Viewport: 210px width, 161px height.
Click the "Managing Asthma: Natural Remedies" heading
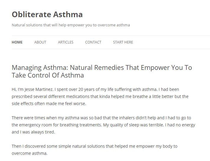coord(102,68)
